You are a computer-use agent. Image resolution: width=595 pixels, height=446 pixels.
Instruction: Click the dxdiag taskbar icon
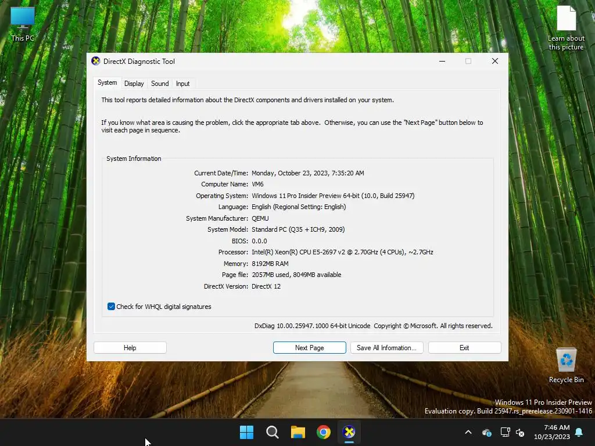[x=349, y=432]
